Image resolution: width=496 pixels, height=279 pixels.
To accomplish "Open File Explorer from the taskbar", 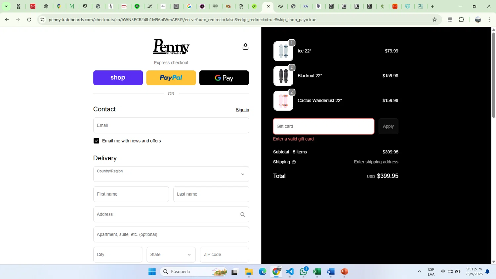I will click(249, 272).
